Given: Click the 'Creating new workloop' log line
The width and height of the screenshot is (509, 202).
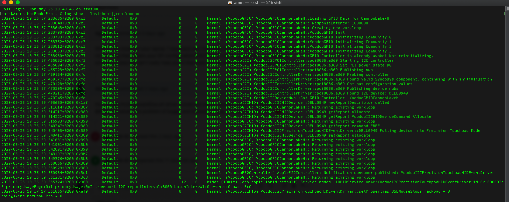Looking at the screenshot, I should (336, 28).
